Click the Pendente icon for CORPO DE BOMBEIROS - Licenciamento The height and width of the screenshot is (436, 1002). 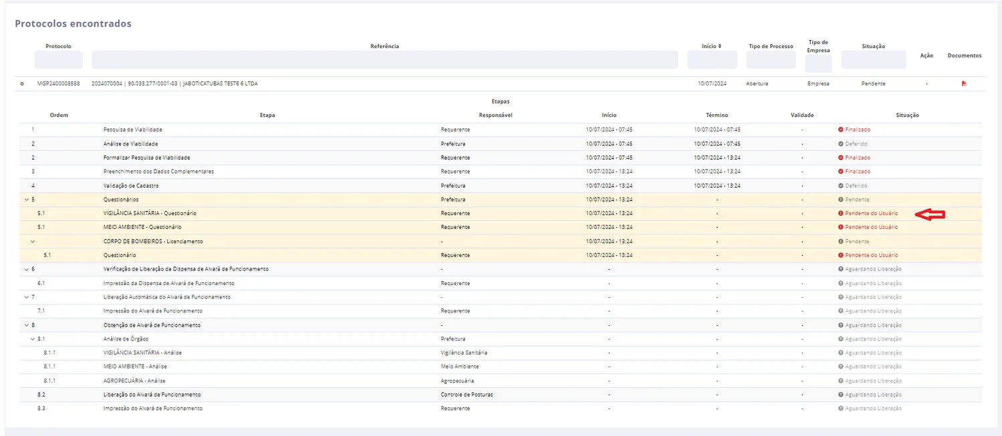(841, 241)
